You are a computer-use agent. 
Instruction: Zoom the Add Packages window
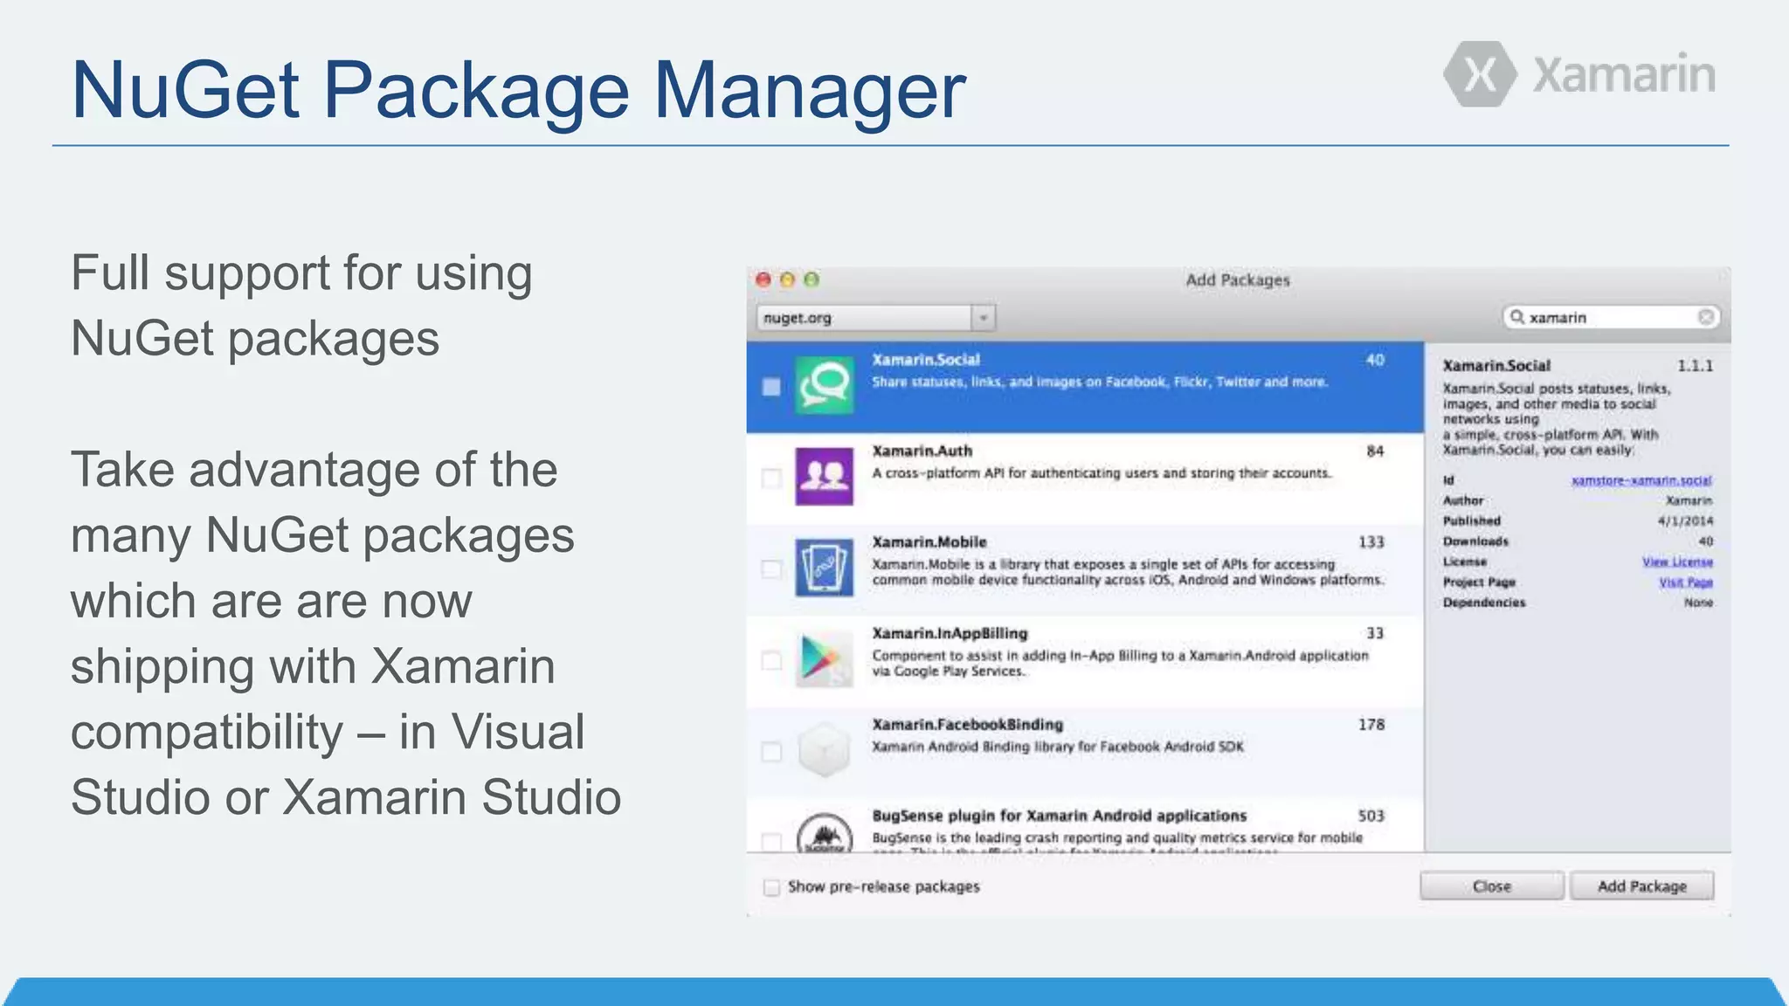[x=812, y=279]
